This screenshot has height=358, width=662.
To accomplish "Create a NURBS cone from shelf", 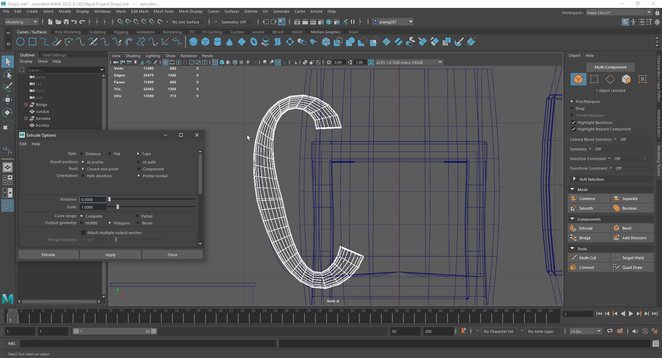I will 230,42.
